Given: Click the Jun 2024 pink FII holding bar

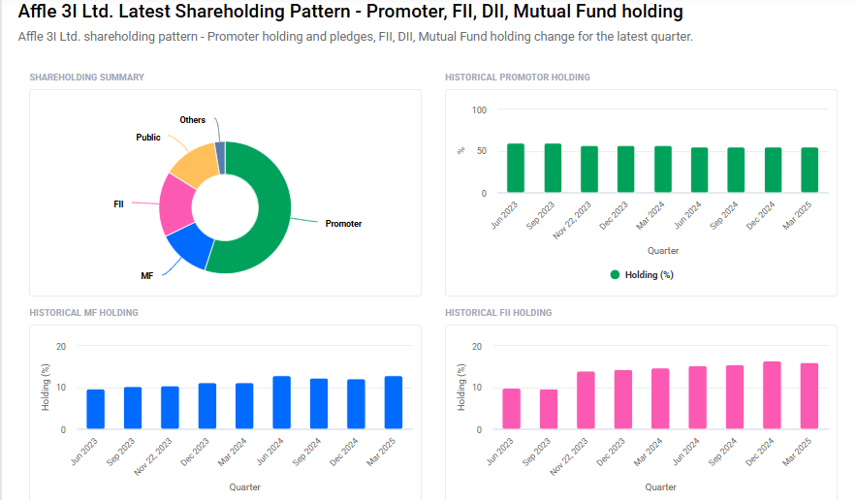Looking at the screenshot, I should 697,398.
